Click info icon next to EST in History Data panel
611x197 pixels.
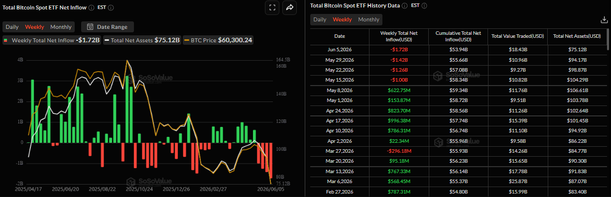pyautogui.click(x=424, y=6)
